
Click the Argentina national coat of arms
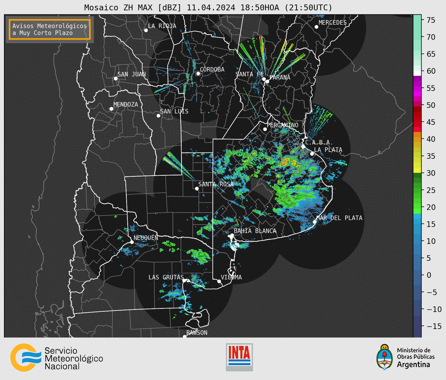coord(385,357)
